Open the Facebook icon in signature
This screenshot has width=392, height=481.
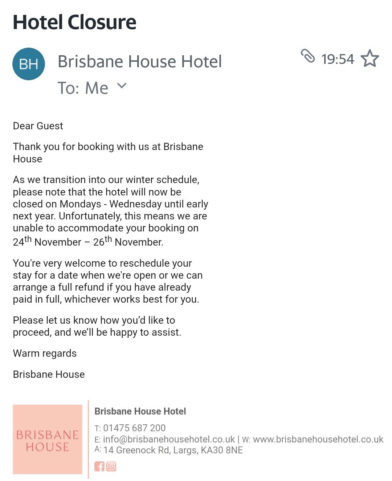(99, 466)
